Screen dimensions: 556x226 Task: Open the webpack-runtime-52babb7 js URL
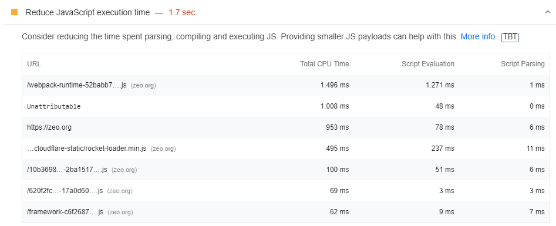point(76,85)
